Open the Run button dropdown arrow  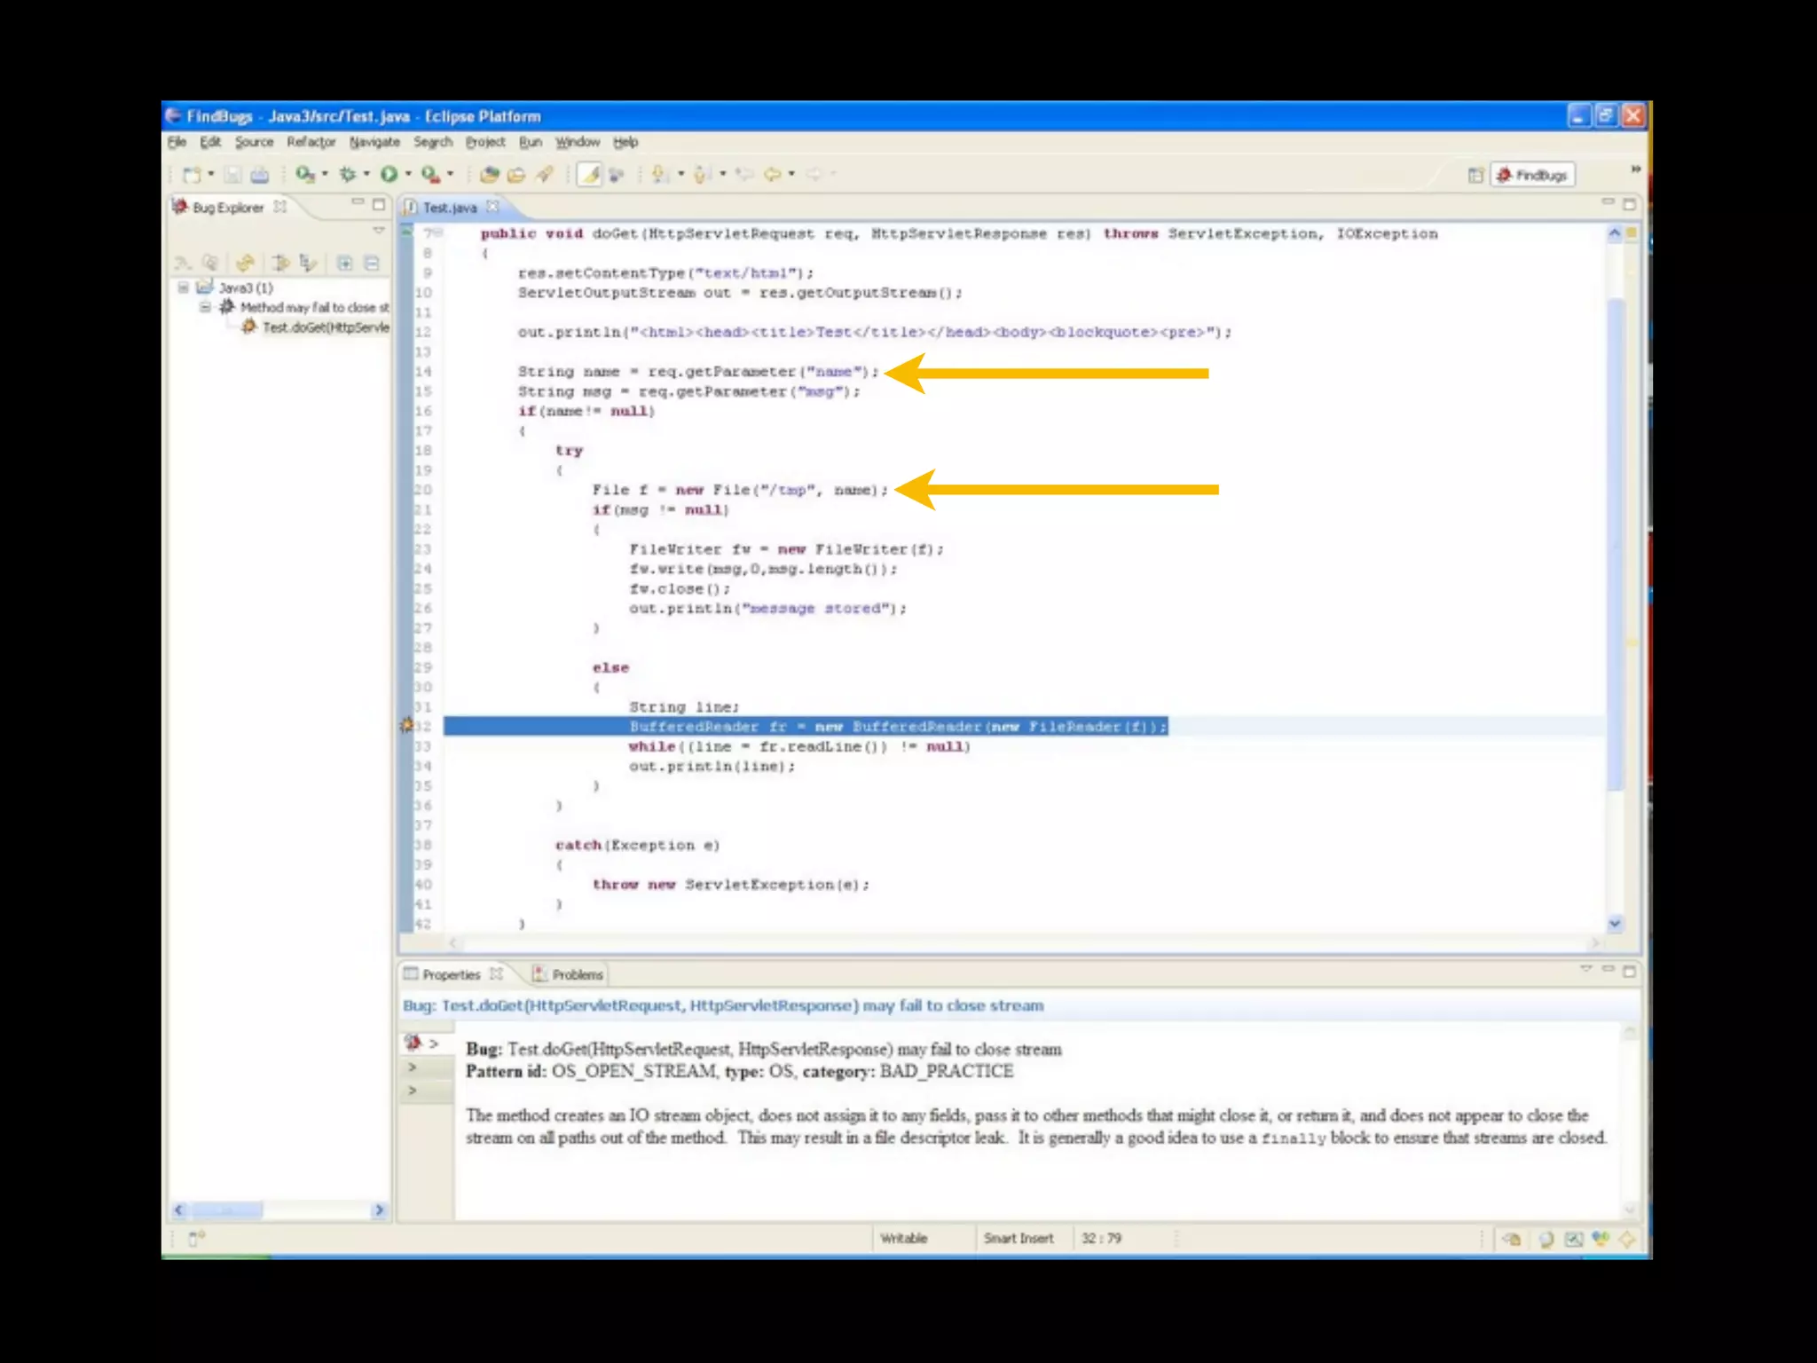click(x=408, y=174)
